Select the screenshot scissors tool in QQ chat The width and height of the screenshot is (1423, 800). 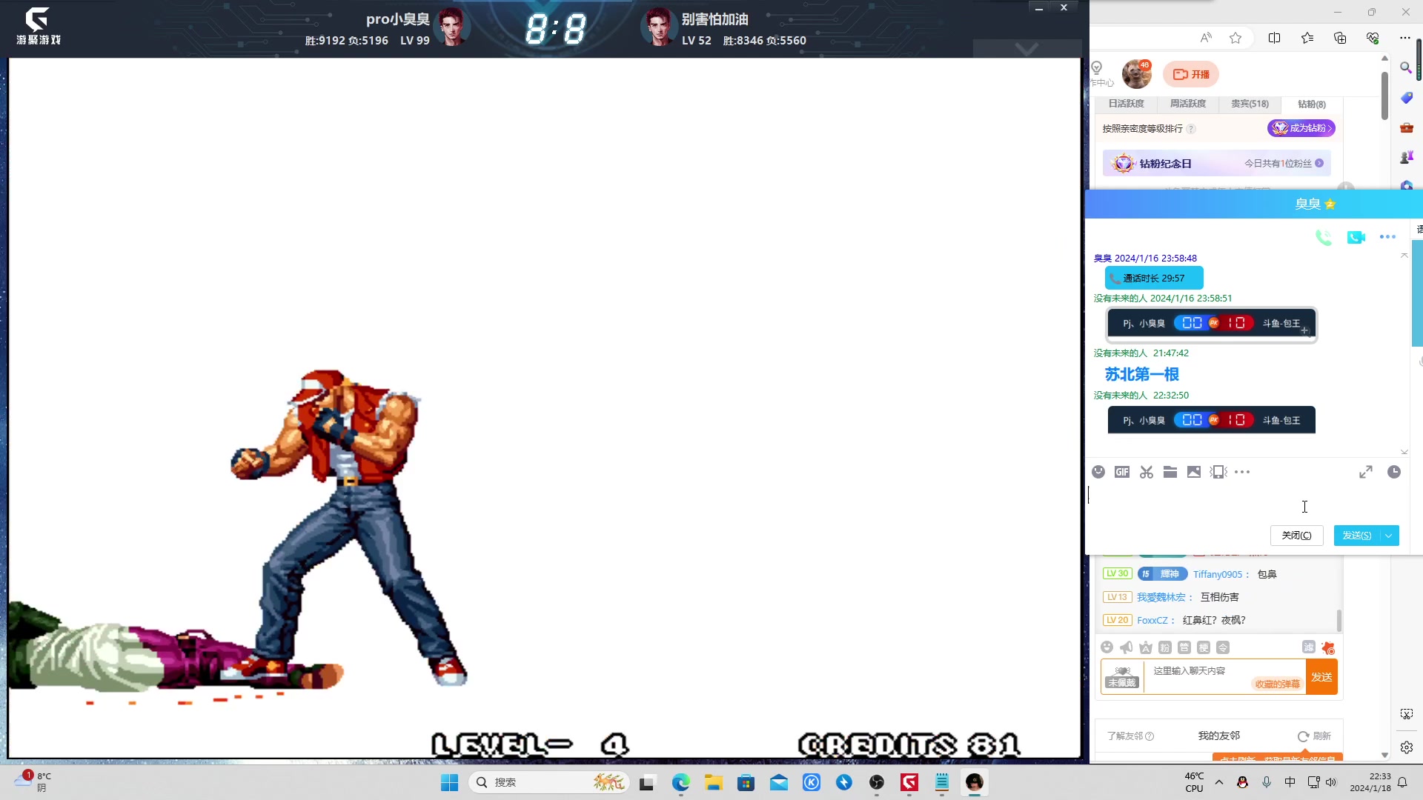tap(1147, 472)
